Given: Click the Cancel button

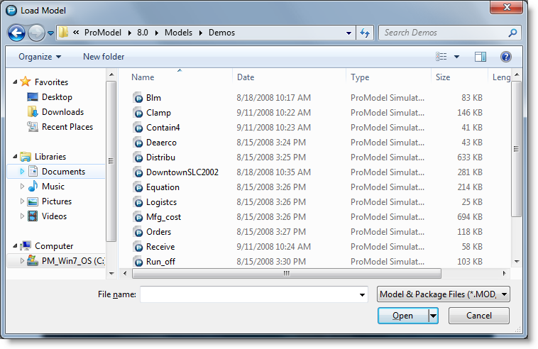Looking at the screenshot, I should pos(479,316).
